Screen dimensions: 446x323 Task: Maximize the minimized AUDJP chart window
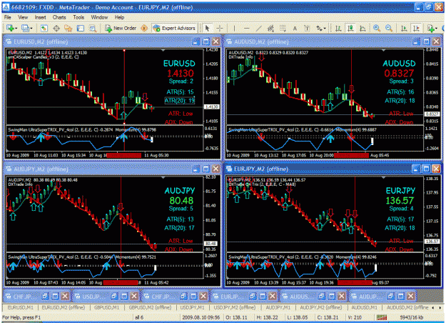tap(400, 297)
